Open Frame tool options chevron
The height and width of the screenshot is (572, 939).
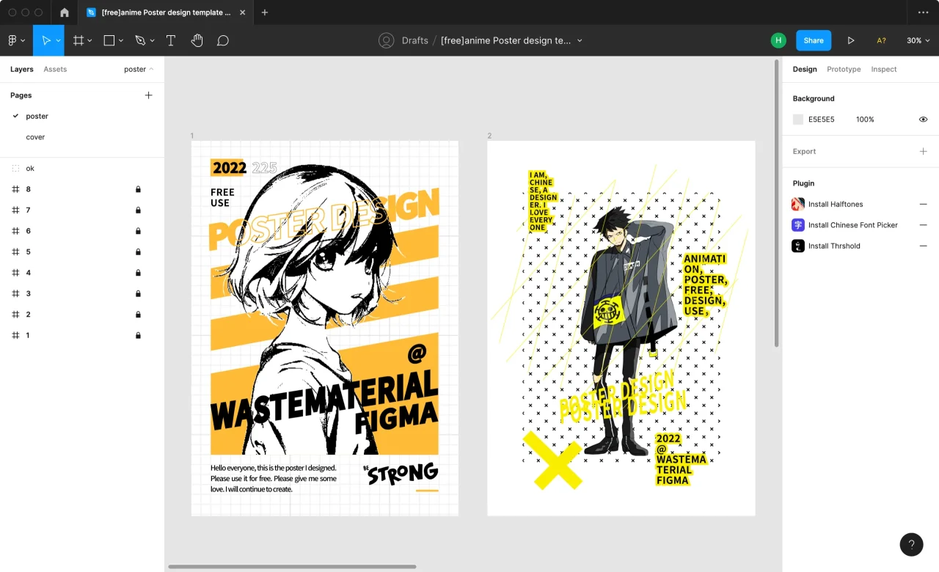click(89, 40)
